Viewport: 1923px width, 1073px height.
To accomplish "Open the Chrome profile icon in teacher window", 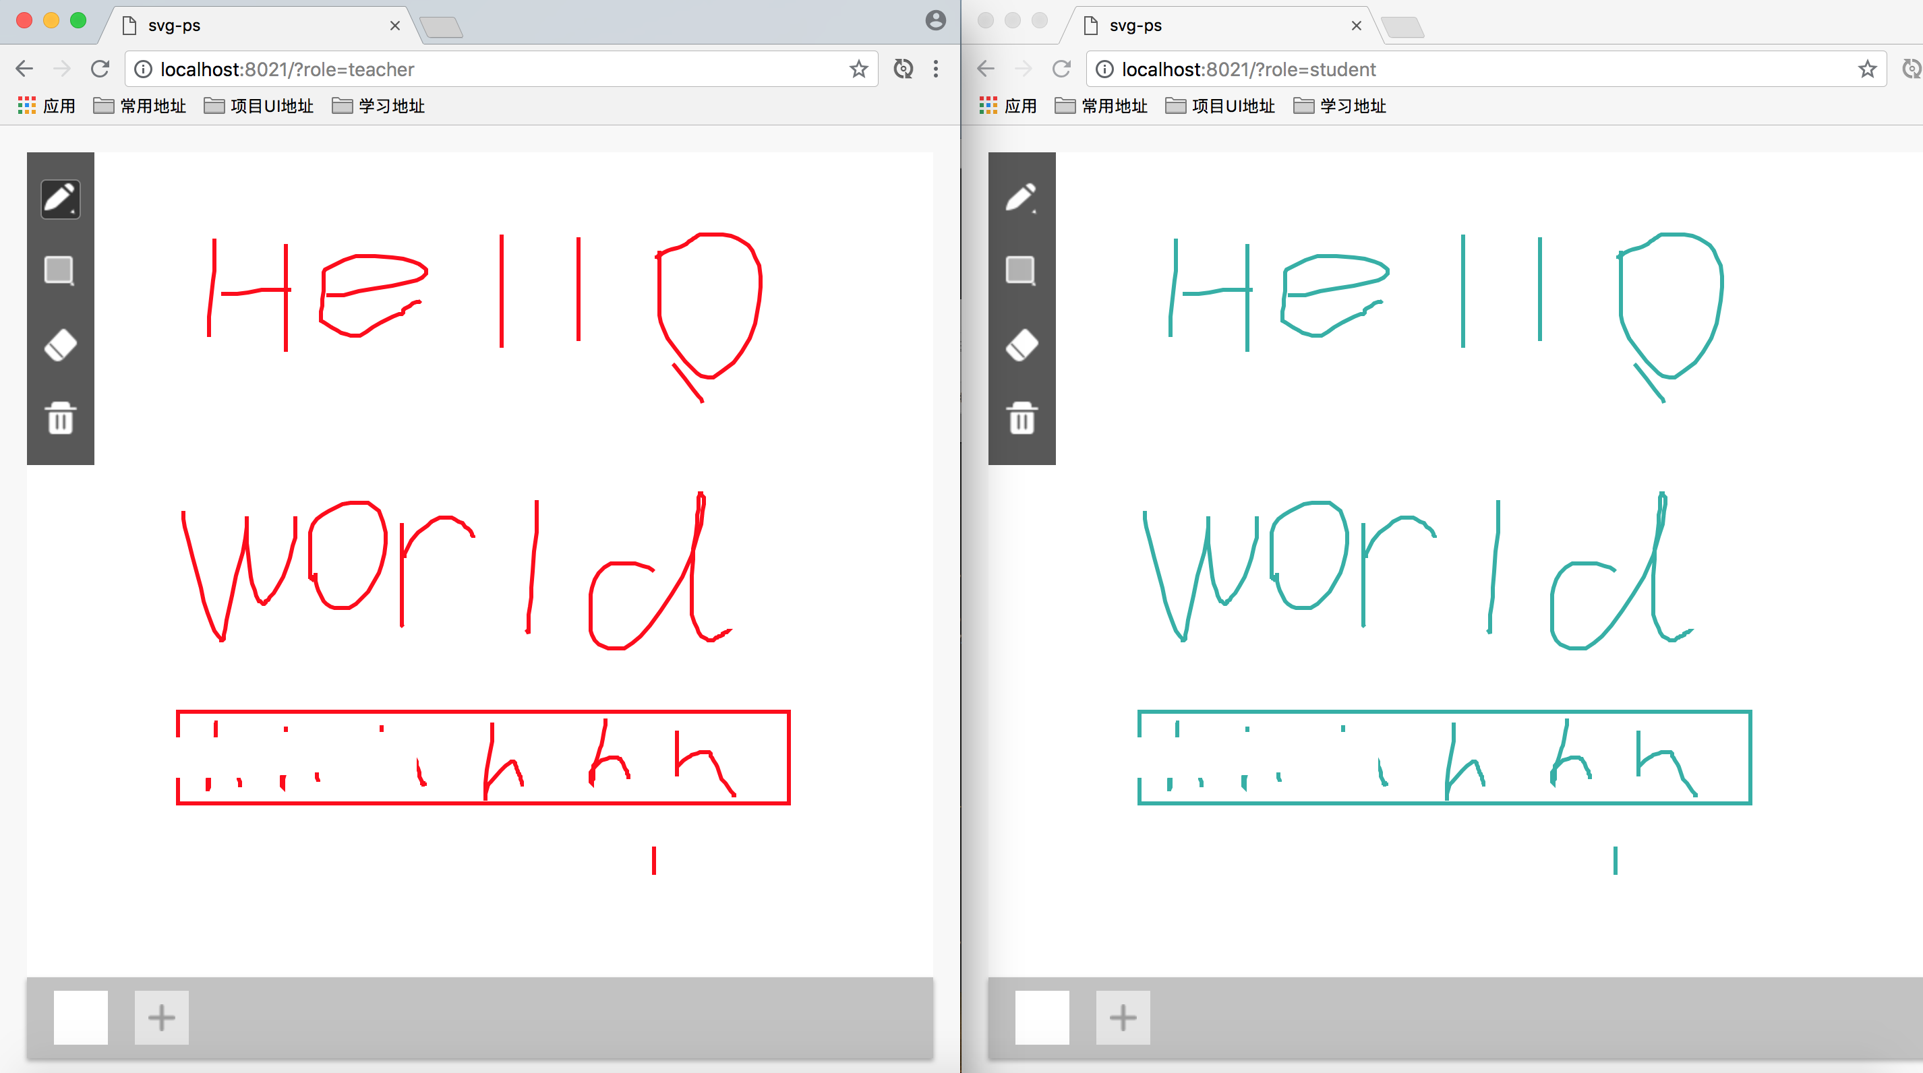I will (x=935, y=20).
